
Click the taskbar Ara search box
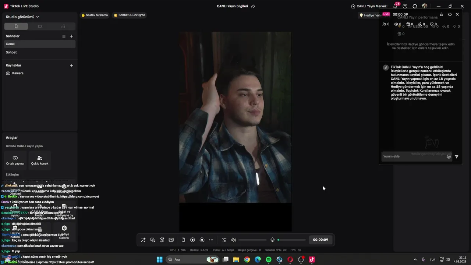(192, 259)
